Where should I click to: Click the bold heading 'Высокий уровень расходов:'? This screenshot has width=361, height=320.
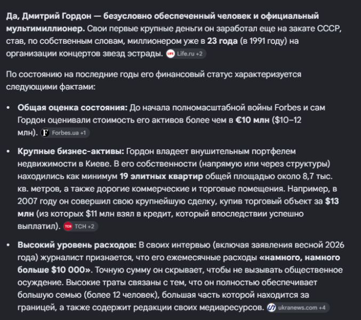pos(77,245)
